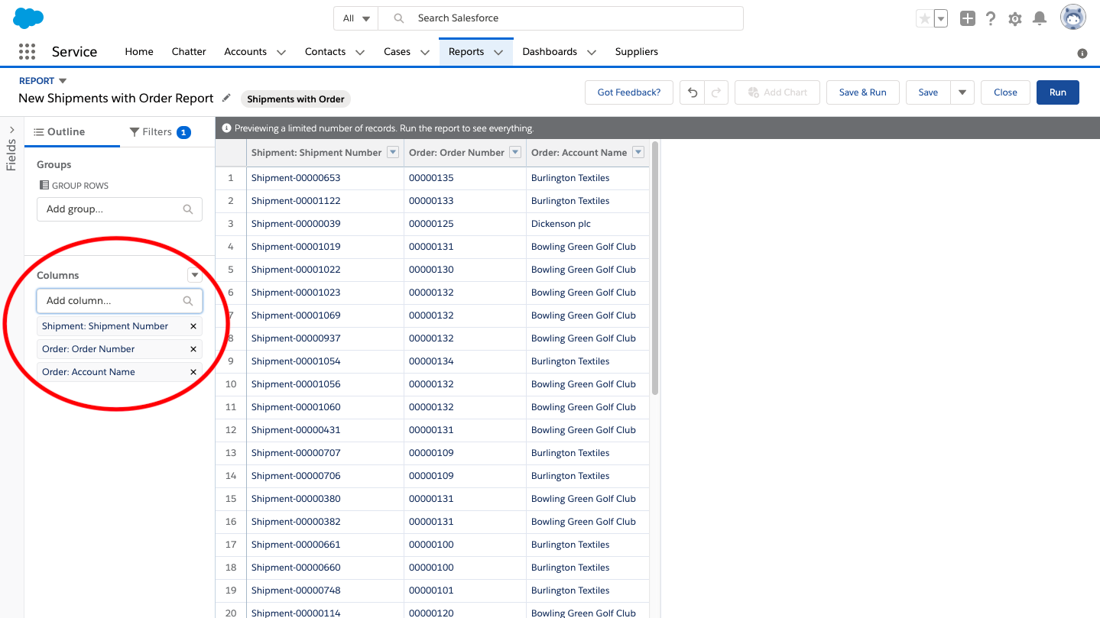Screen dimensions: 1100x618
Task: Open the Shipment-00000653 link
Action: point(296,178)
